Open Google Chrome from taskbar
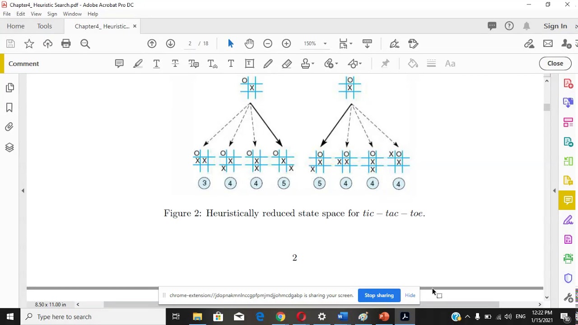The image size is (578, 325). [280, 317]
